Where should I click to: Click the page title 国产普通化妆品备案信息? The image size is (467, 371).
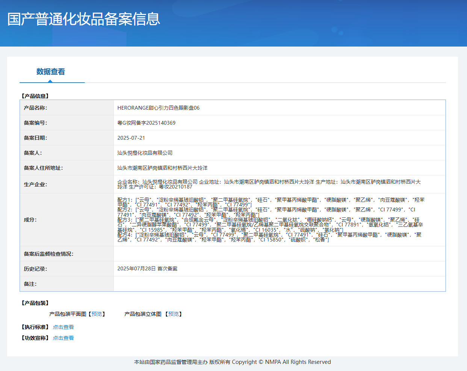[x=84, y=19]
